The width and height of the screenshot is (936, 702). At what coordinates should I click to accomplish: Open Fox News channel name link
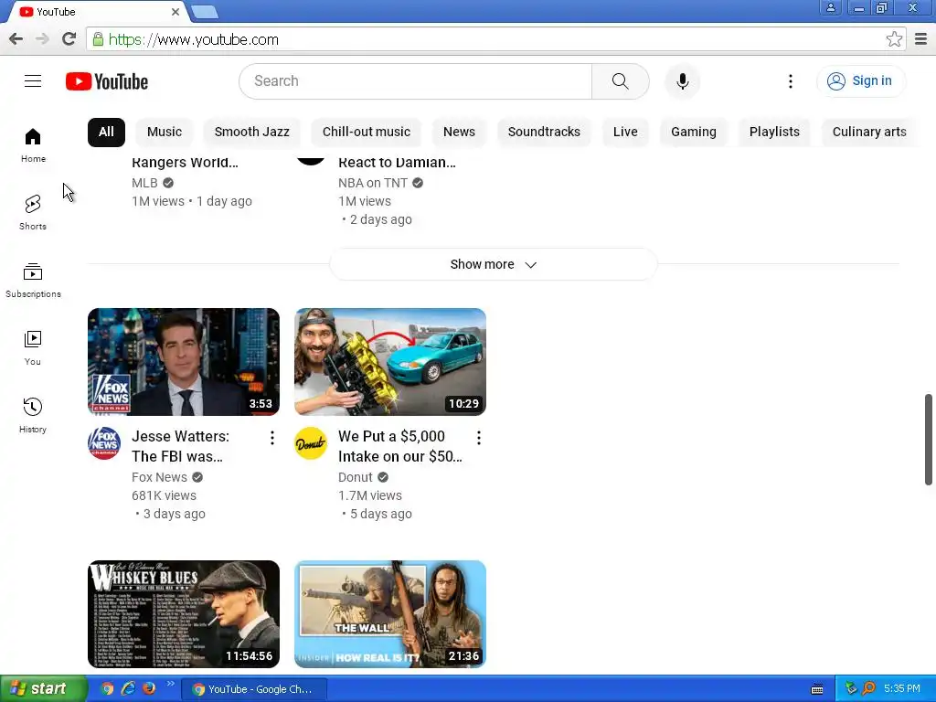point(159,477)
